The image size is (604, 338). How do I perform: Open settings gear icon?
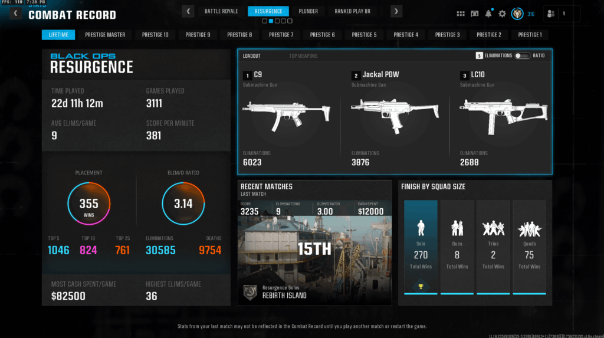[502, 14]
